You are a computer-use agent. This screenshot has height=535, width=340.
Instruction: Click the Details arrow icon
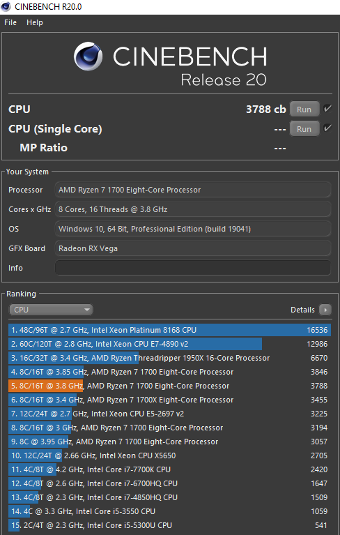pyautogui.click(x=325, y=310)
